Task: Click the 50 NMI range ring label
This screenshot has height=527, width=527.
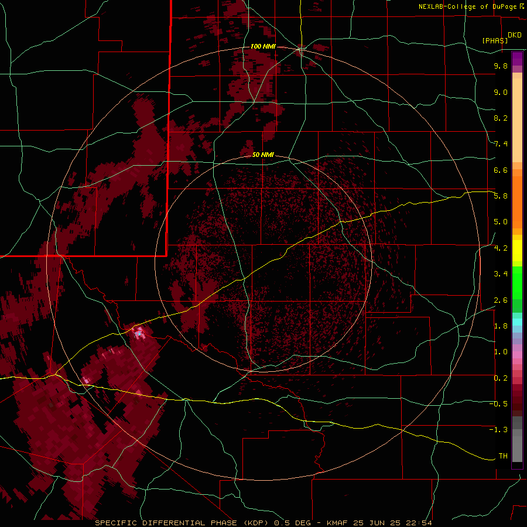Action: coord(263,155)
